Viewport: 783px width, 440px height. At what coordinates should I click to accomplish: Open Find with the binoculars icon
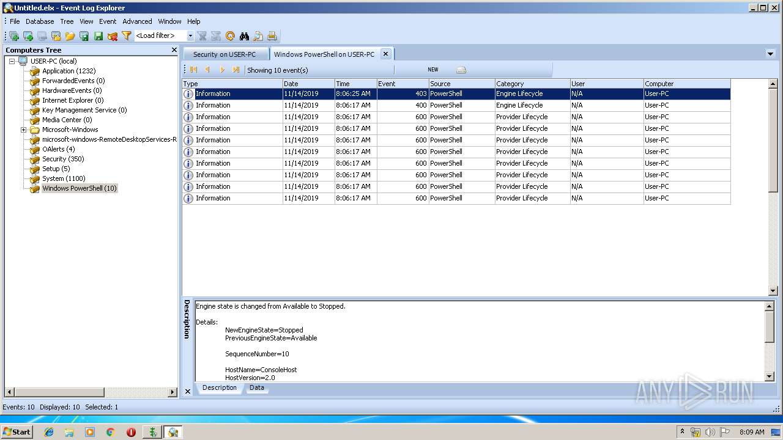click(244, 36)
